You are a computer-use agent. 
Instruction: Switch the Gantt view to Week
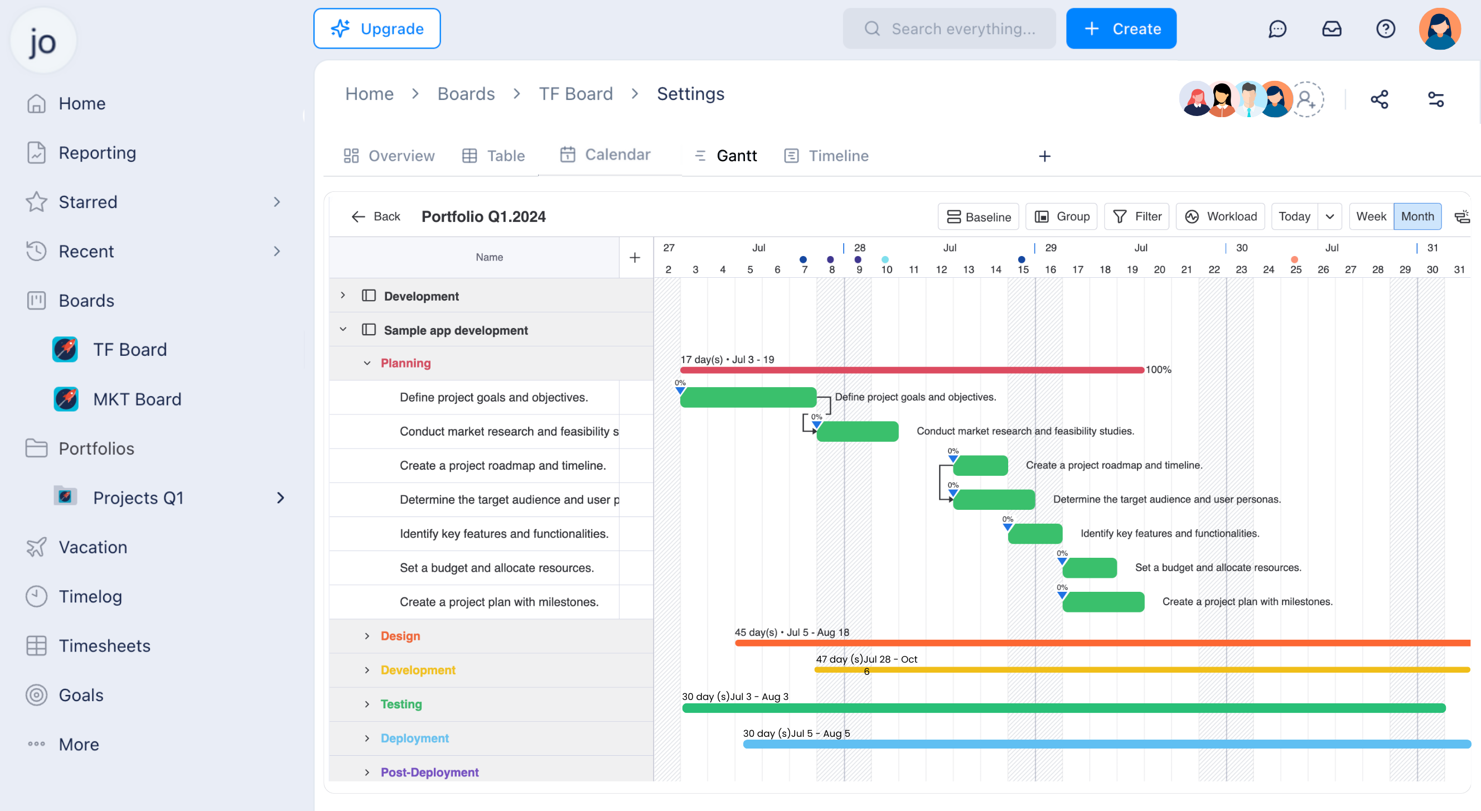[x=1371, y=216]
